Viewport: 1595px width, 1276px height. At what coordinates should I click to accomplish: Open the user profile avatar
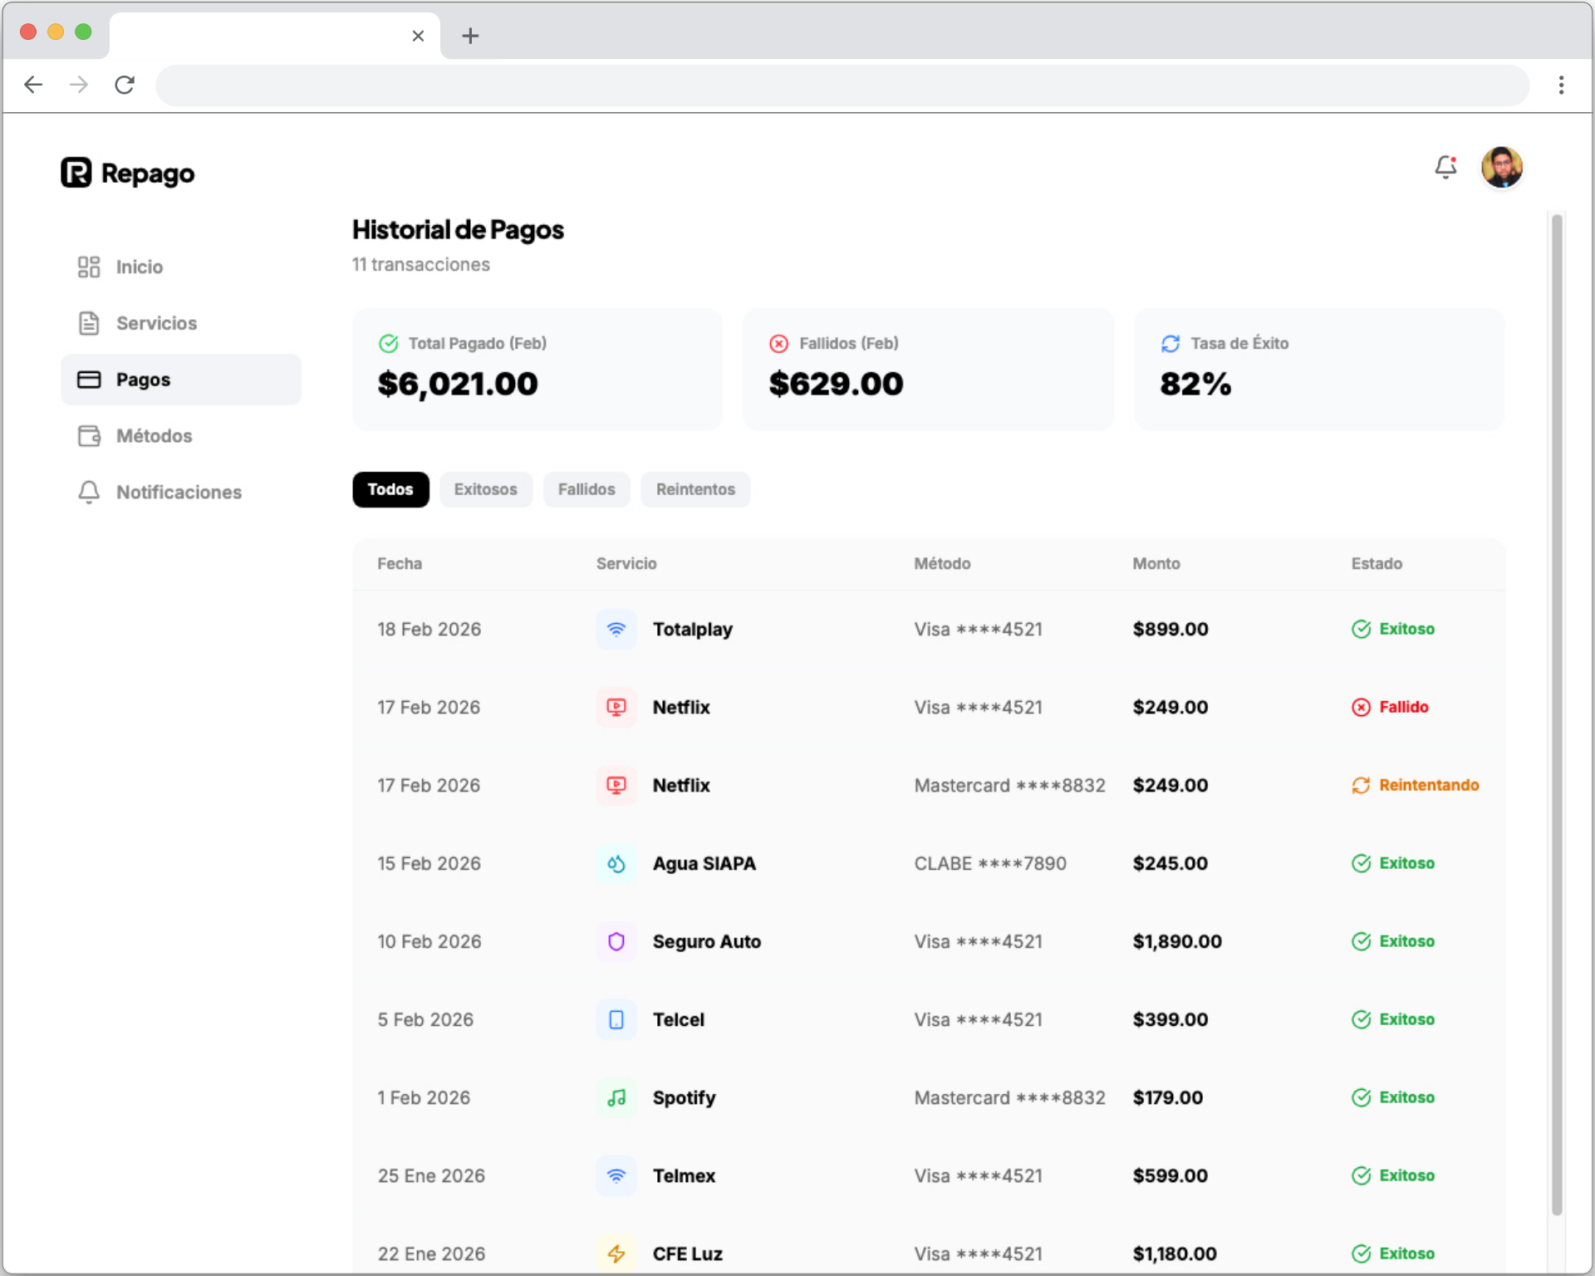coord(1501,167)
